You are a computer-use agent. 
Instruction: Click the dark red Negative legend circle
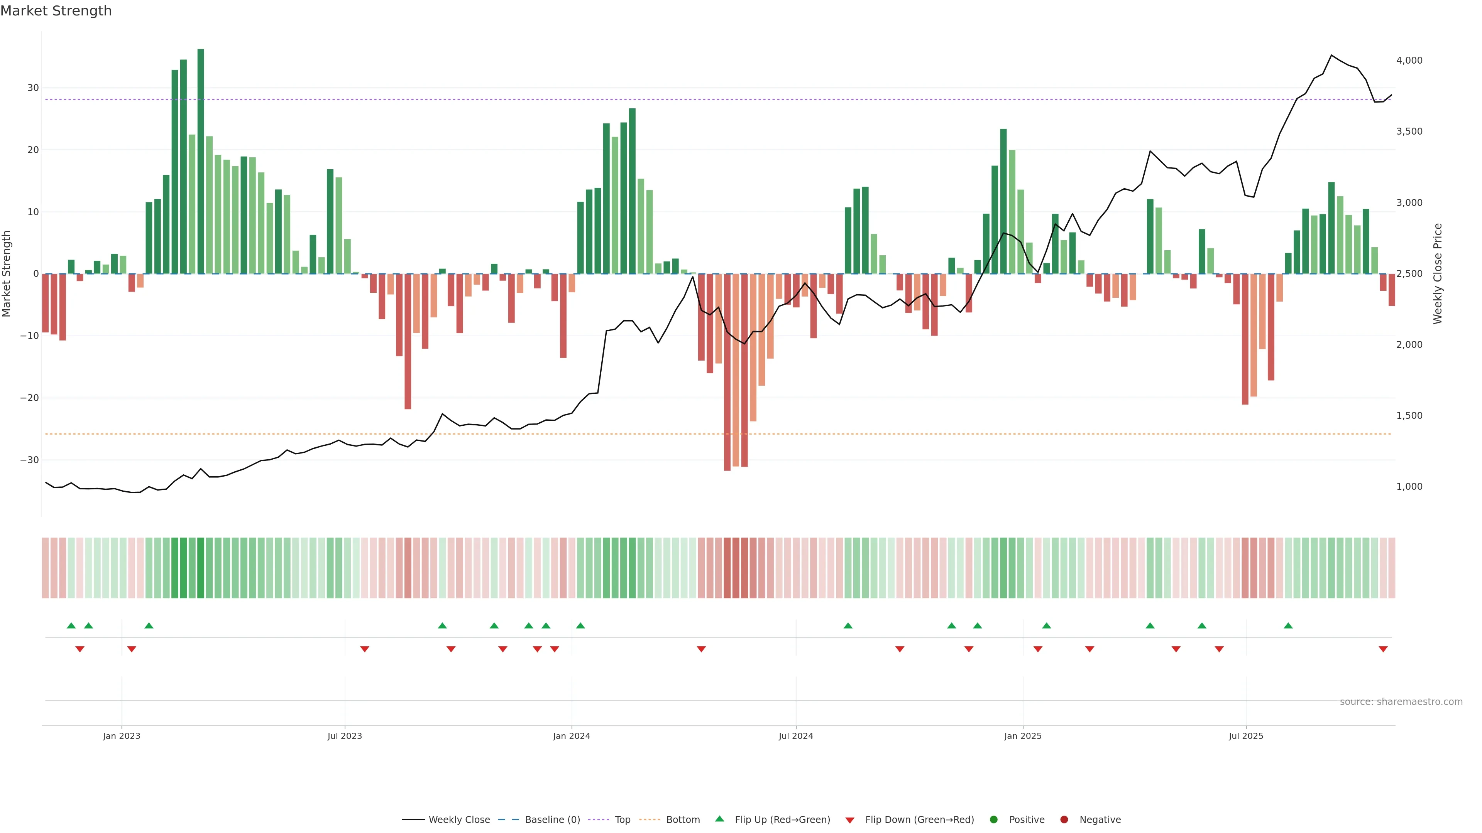point(1064,820)
